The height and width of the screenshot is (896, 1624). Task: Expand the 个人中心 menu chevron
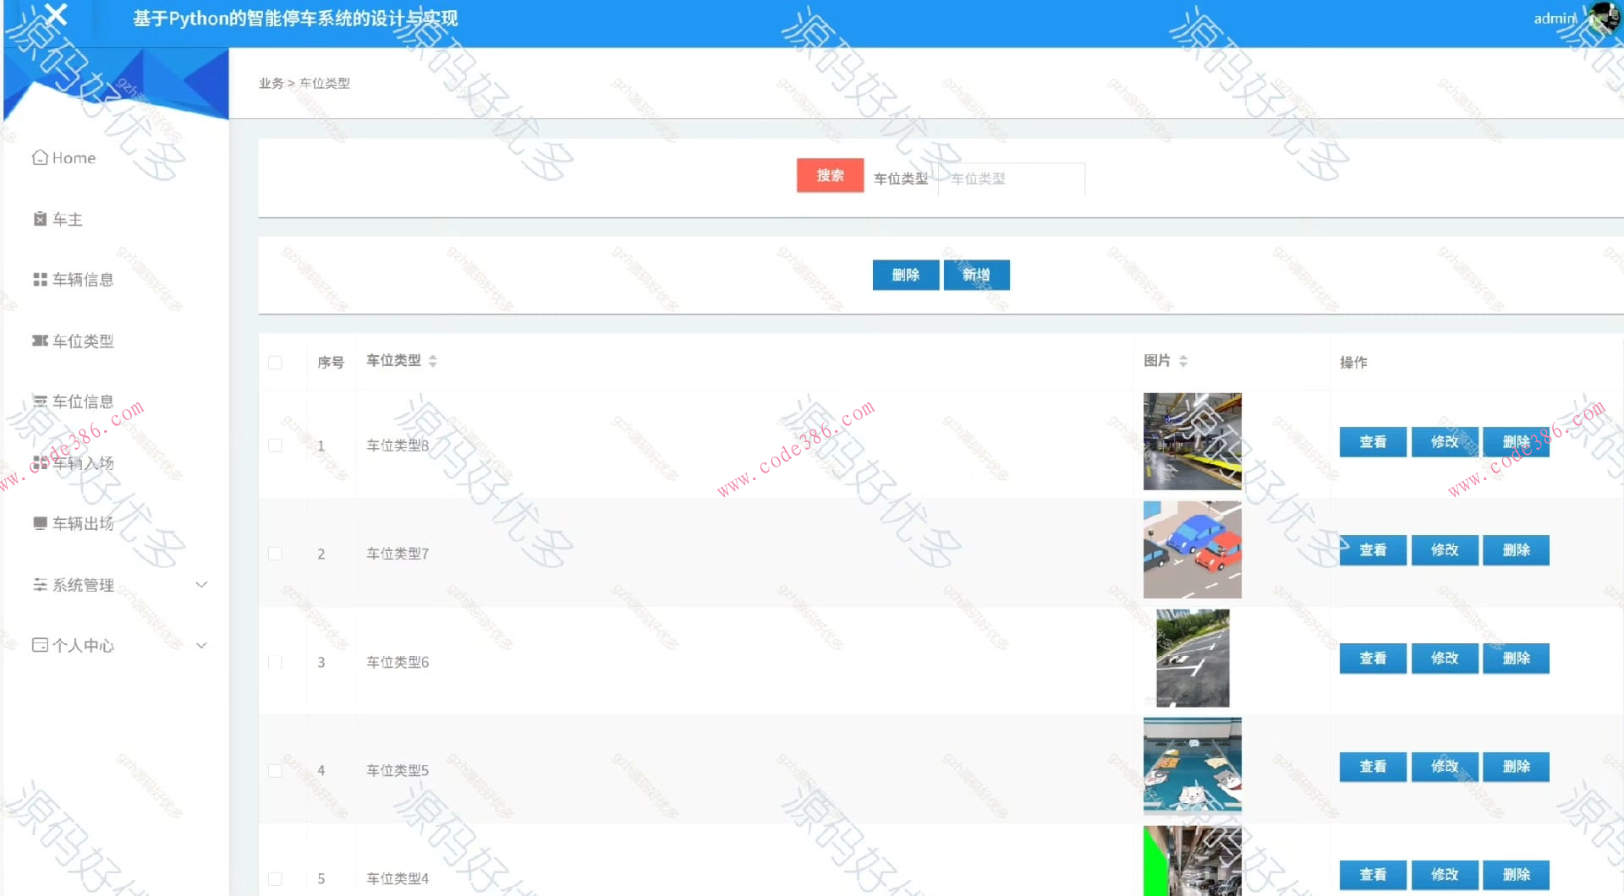(201, 645)
